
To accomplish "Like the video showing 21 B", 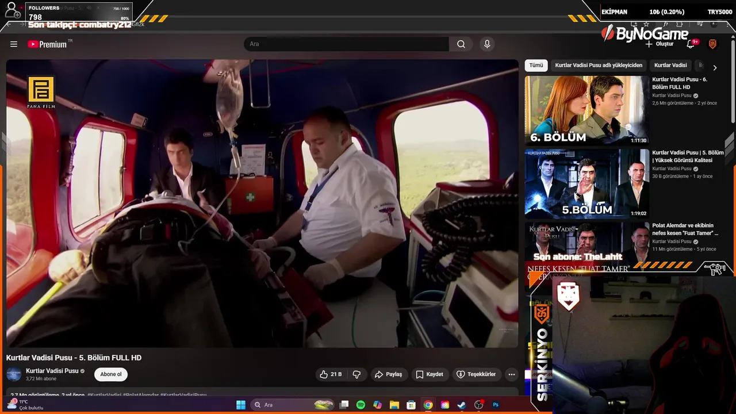I will click(x=331, y=374).
